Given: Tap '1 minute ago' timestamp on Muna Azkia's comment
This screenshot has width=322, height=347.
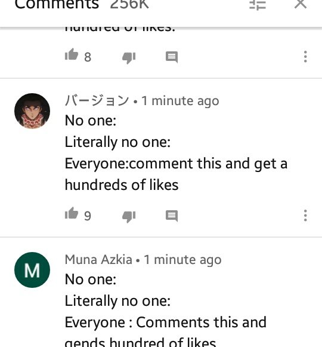Looking at the screenshot, I should pyautogui.click(x=182, y=260).
